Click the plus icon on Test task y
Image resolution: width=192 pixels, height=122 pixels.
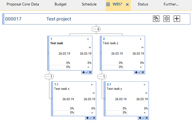point(140,118)
